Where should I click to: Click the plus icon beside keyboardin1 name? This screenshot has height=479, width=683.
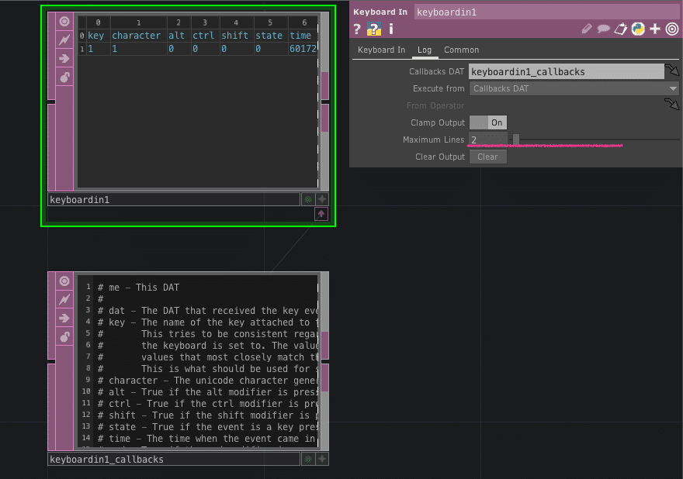[322, 199]
